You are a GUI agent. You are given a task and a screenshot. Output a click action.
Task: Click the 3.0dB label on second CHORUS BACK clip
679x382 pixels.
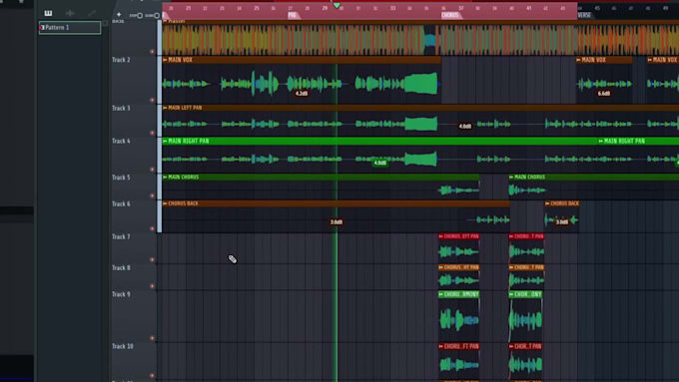click(x=561, y=222)
